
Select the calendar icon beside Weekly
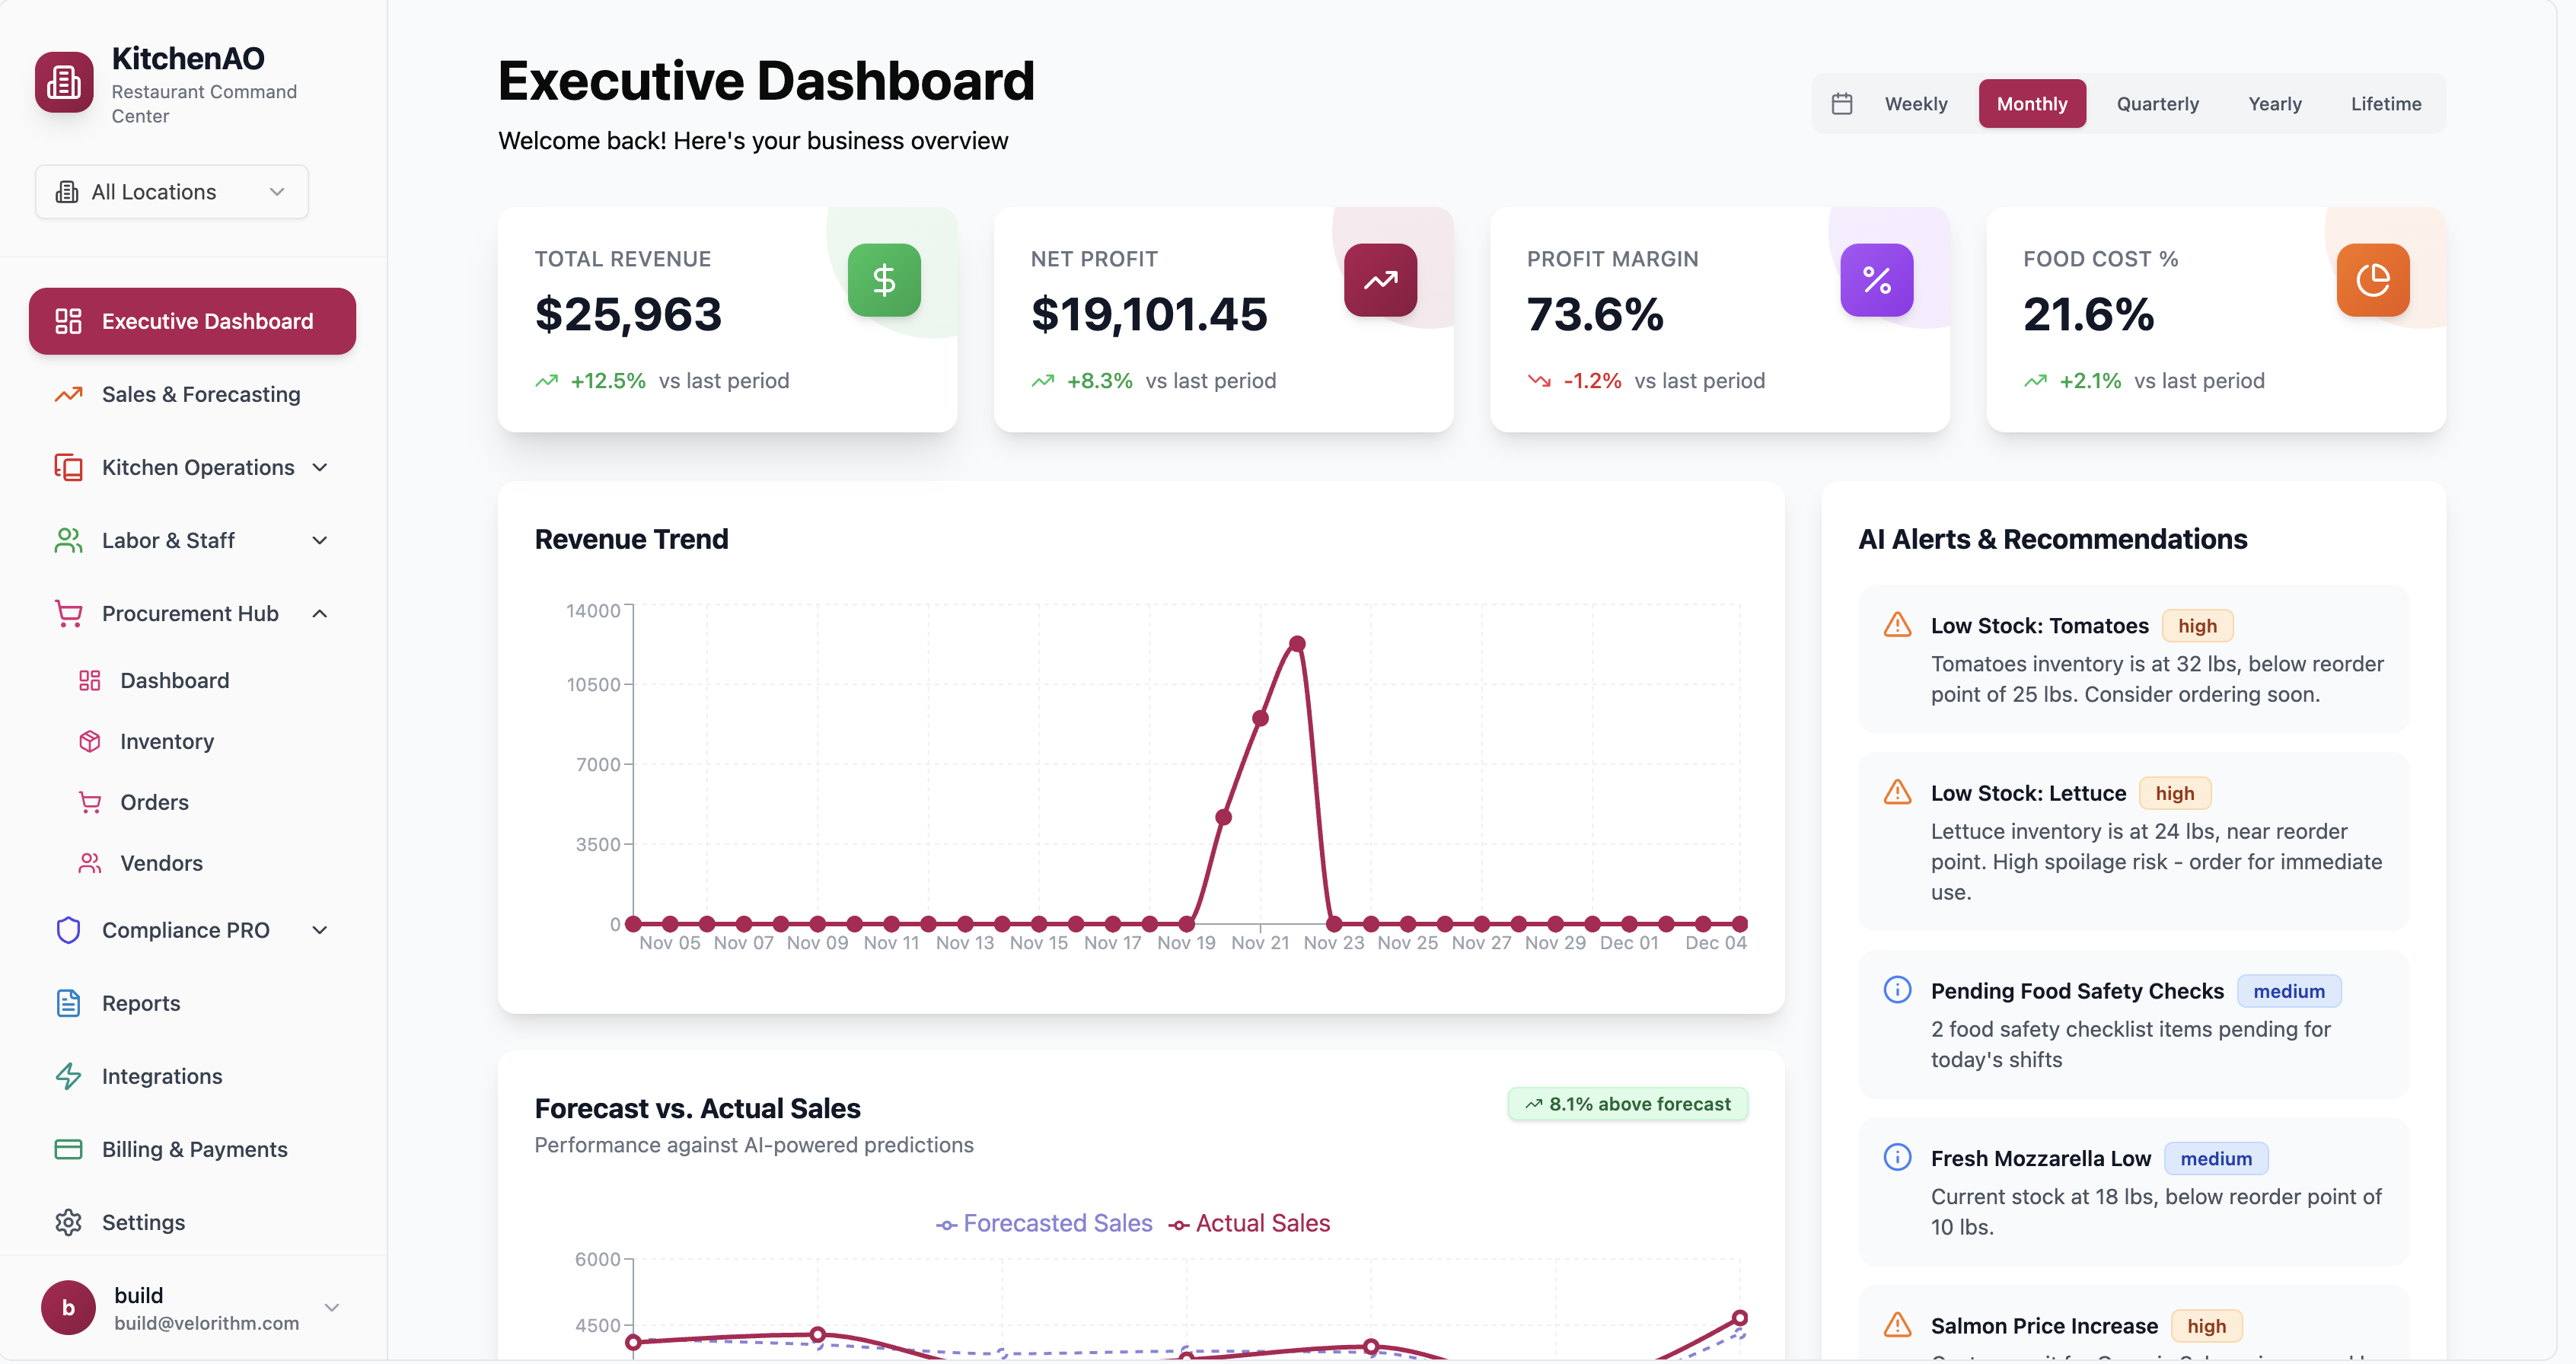(x=1843, y=103)
